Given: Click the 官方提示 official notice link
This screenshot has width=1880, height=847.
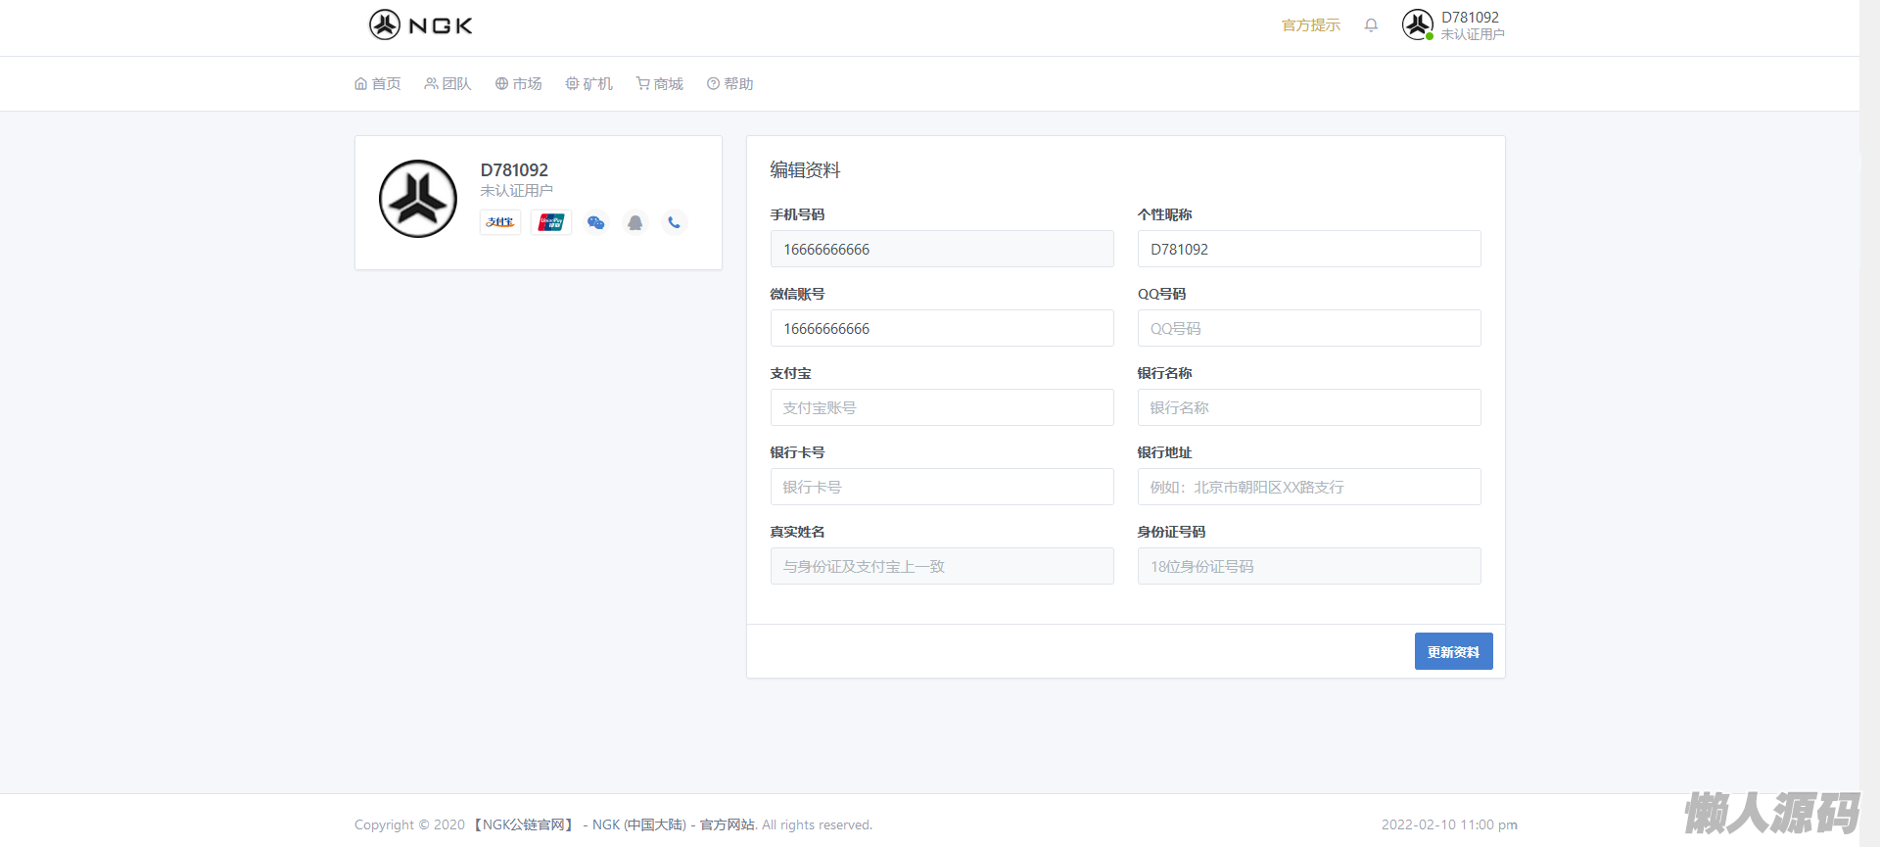Looking at the screenshot, I should pyautogui.click(x=1311, y=25).
